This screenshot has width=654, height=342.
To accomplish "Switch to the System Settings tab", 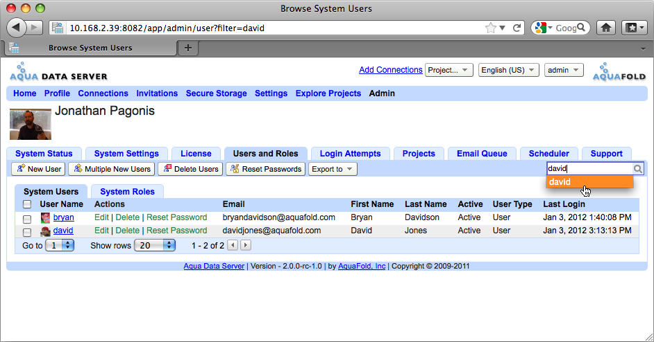I will (x=126, y=154).
